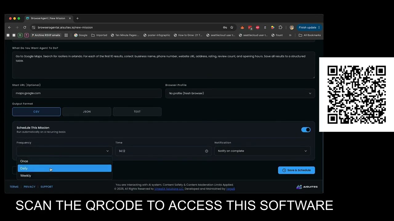Select CSV output format

(x=36, y=112)
